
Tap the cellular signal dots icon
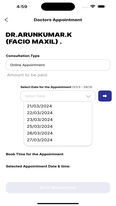point(85,7)
